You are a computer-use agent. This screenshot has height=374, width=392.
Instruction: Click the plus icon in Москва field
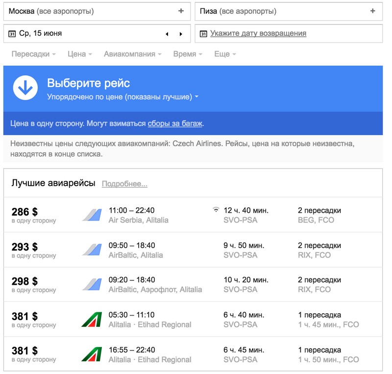click(181, 11)
